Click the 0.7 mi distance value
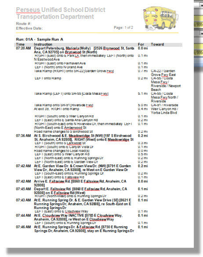 click(x=143, y=71)
